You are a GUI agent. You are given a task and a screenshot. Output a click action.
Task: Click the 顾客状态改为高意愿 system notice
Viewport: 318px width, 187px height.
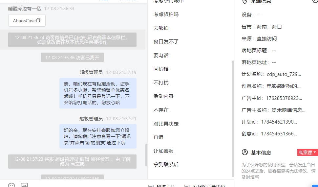click(x=72, y=161)
